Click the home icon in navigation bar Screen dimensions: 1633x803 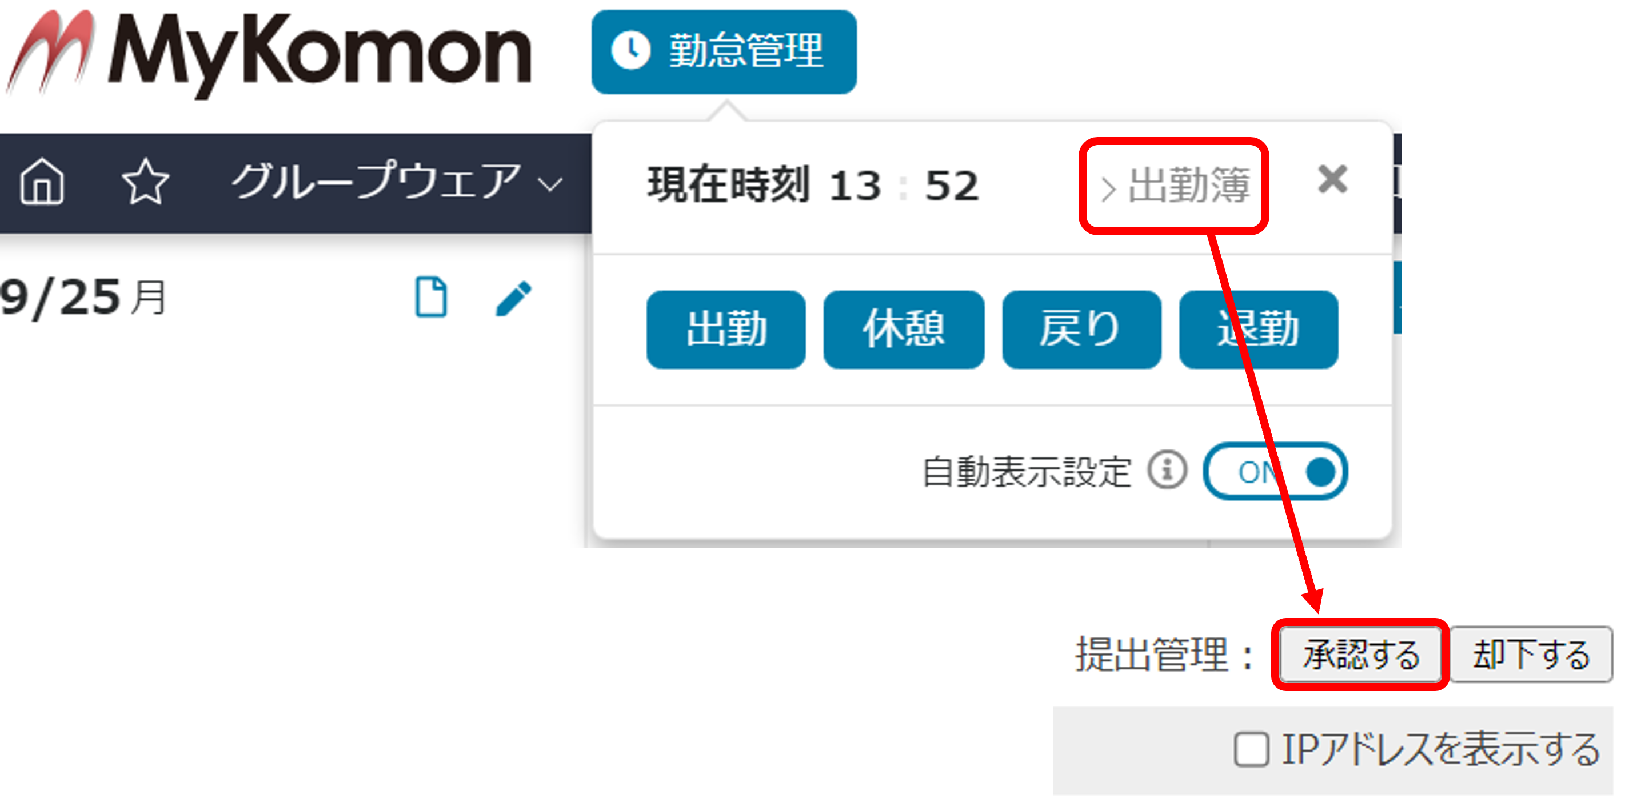(42, 182)
